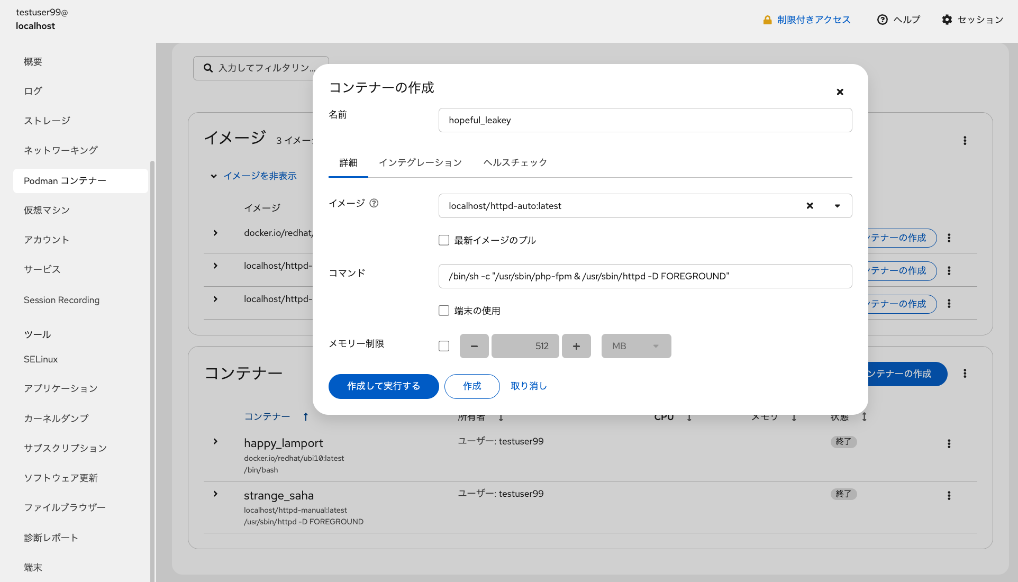Clear the selected image with X icon
Screen dimensions: 1018x582
pyautogui.click(x=810, y=206)
